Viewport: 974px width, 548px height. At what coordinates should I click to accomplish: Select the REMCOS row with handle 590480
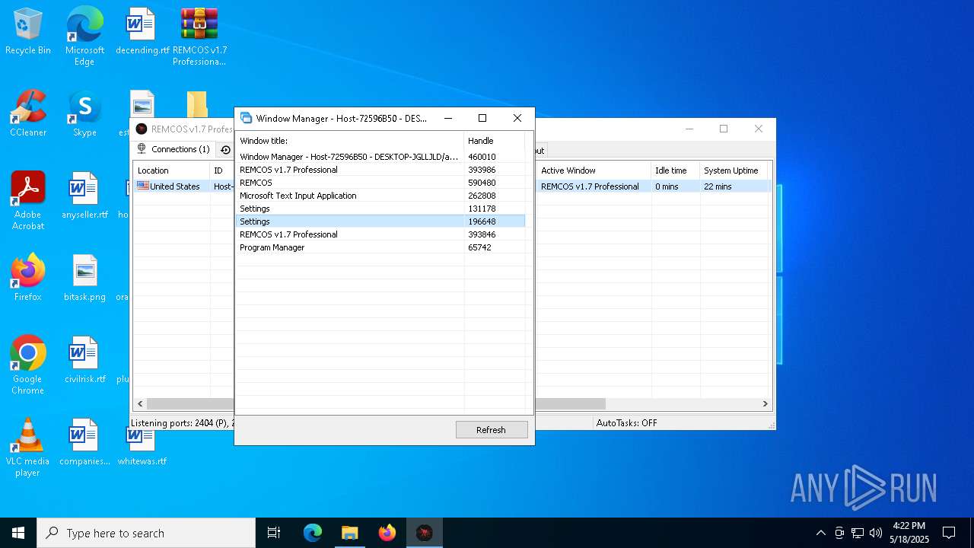[x=380, y=183]
